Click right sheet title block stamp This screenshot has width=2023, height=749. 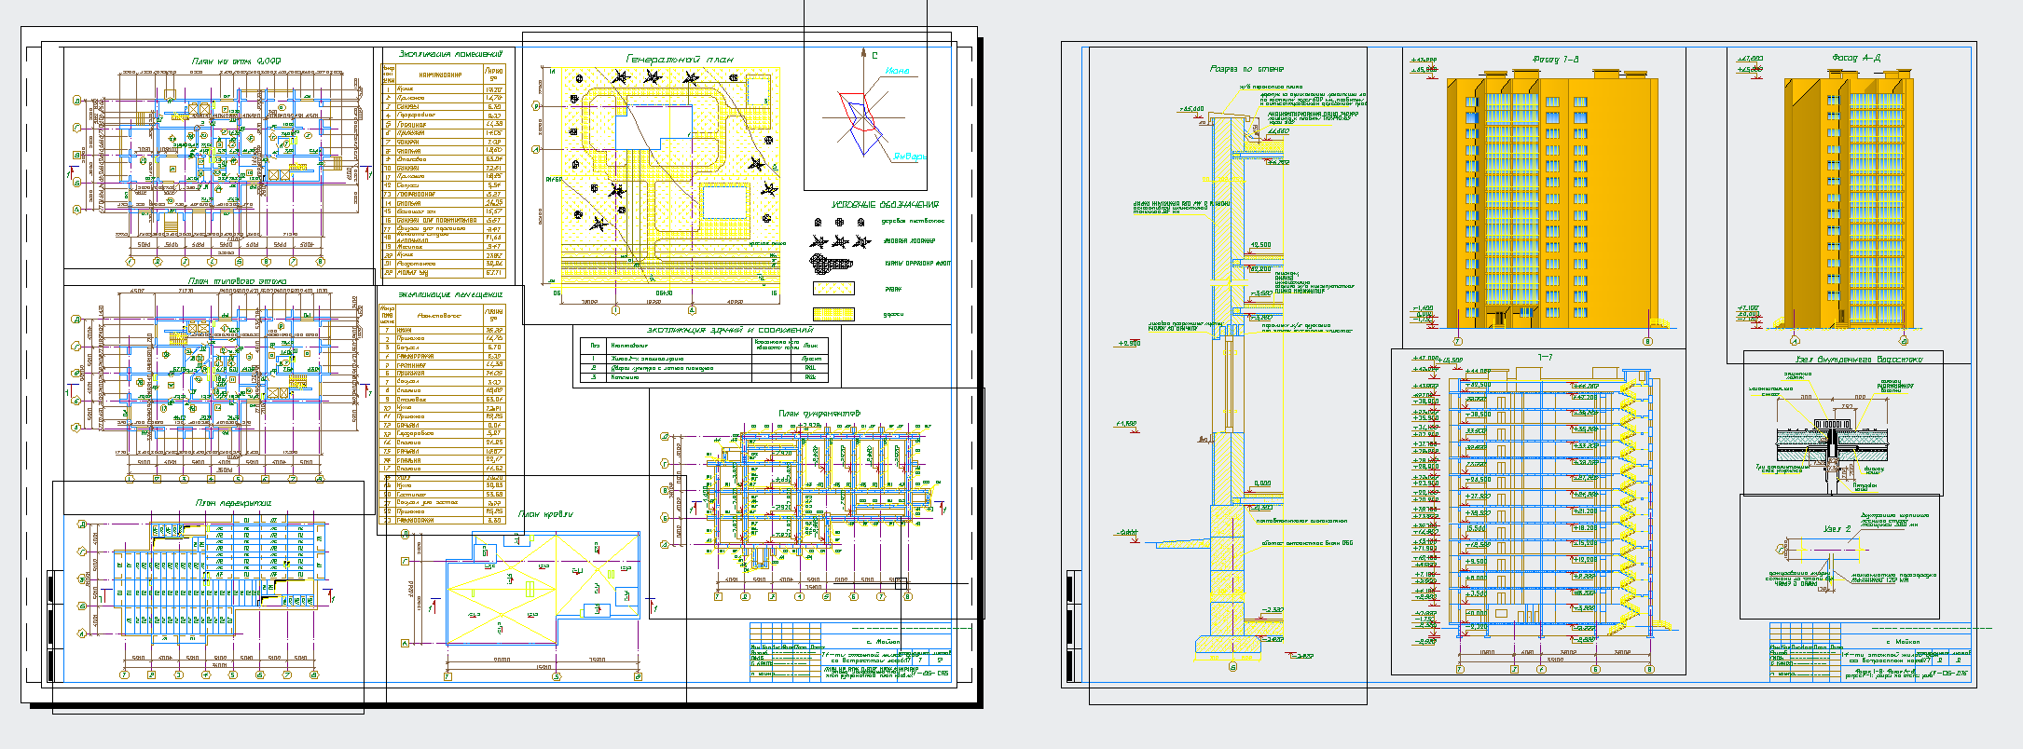point(1871,653)
